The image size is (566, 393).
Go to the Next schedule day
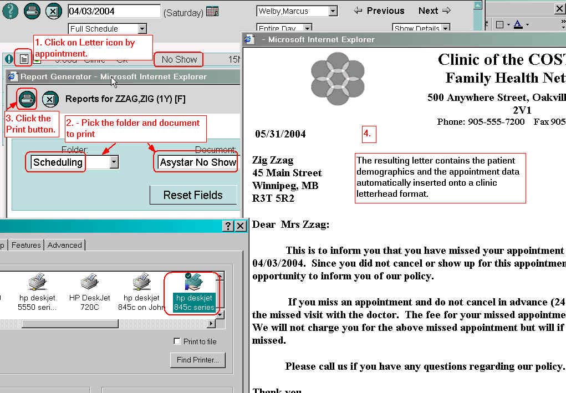click(435, 11)
